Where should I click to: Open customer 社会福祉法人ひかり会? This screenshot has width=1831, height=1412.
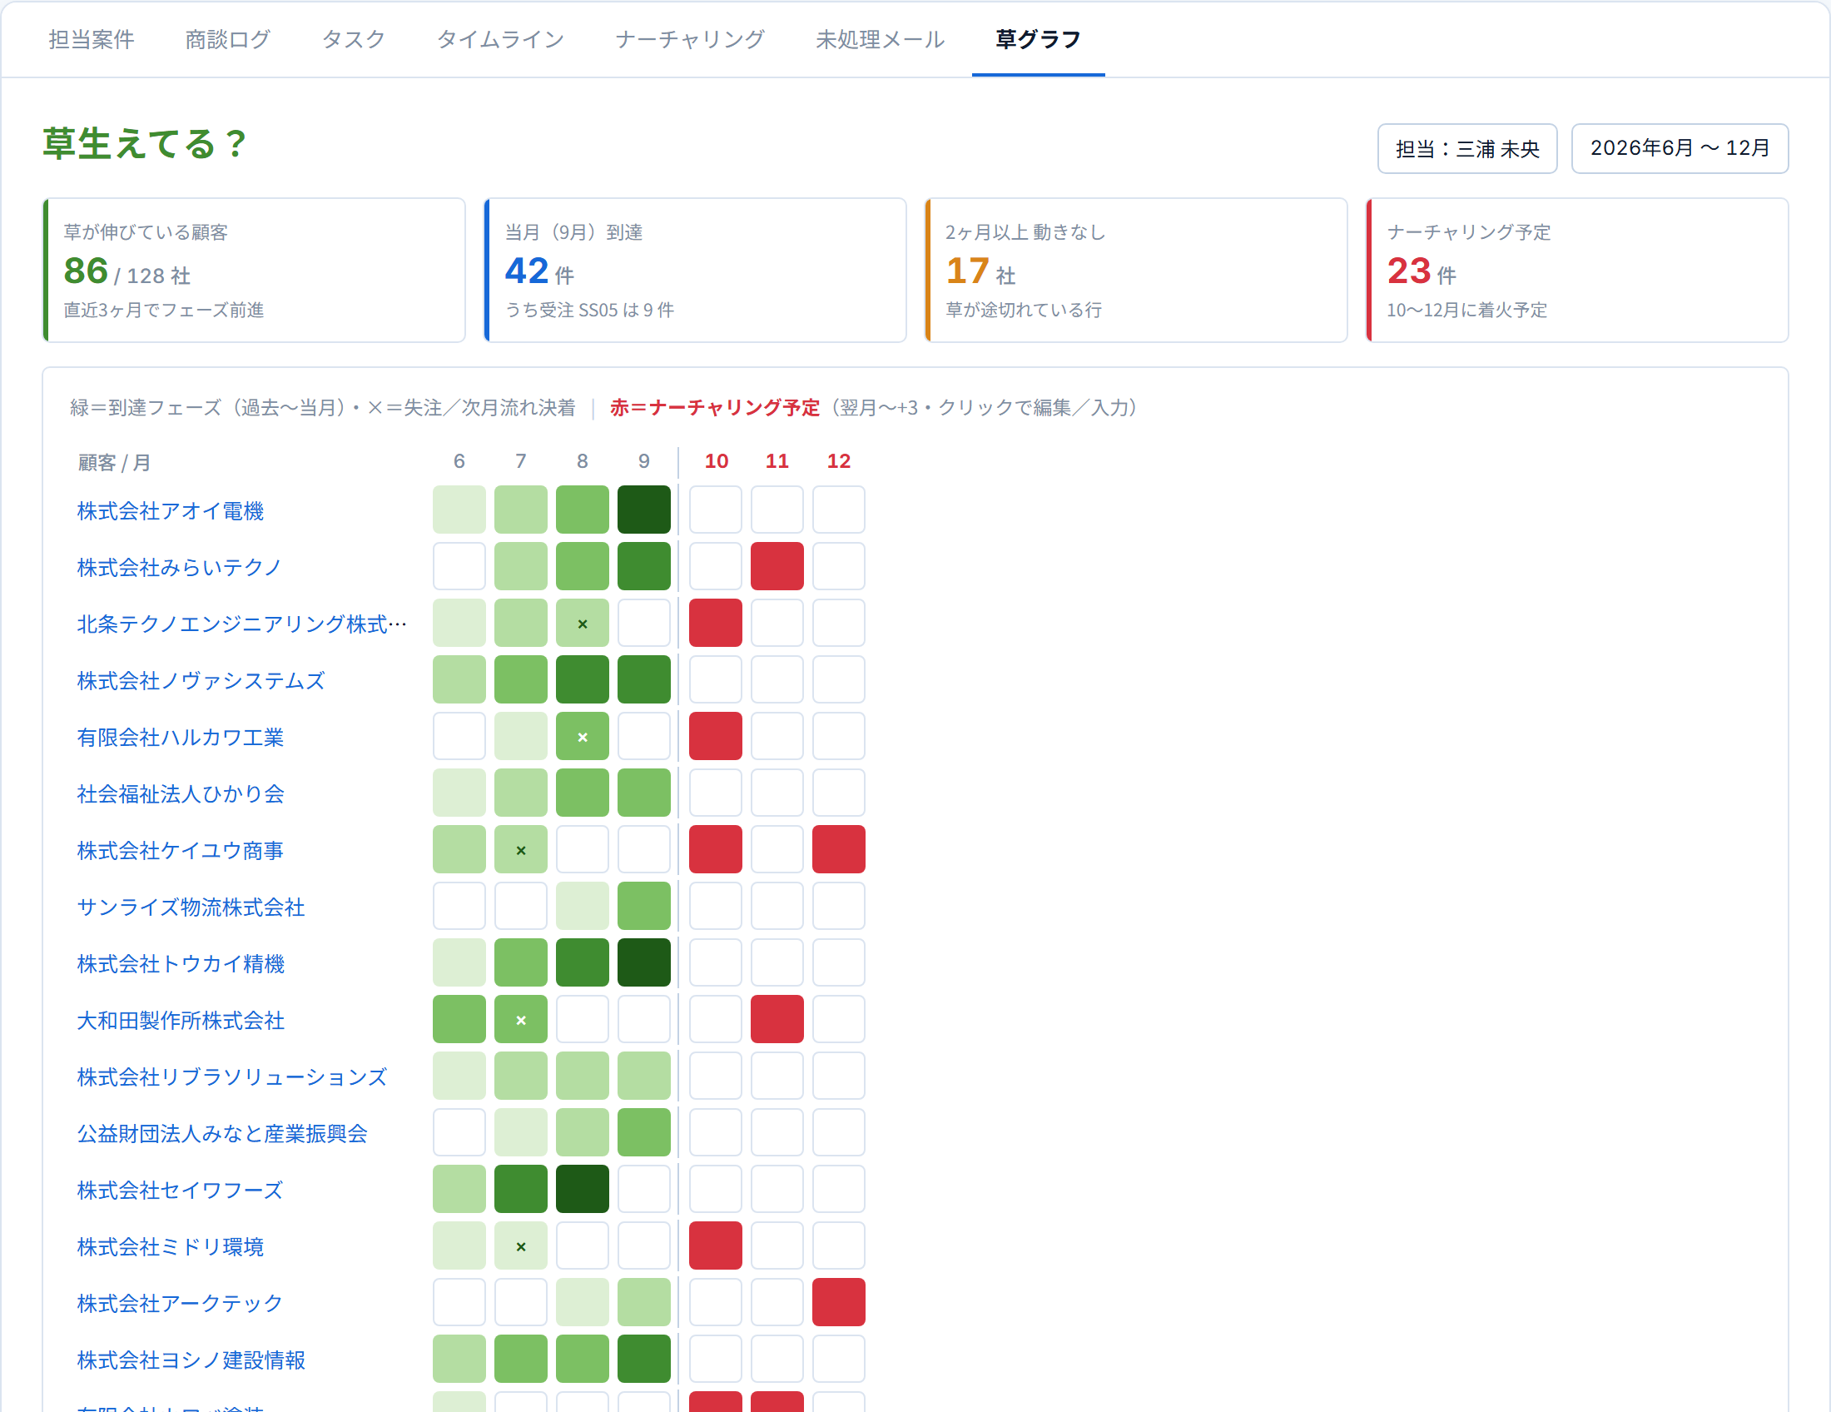(181, 794)
